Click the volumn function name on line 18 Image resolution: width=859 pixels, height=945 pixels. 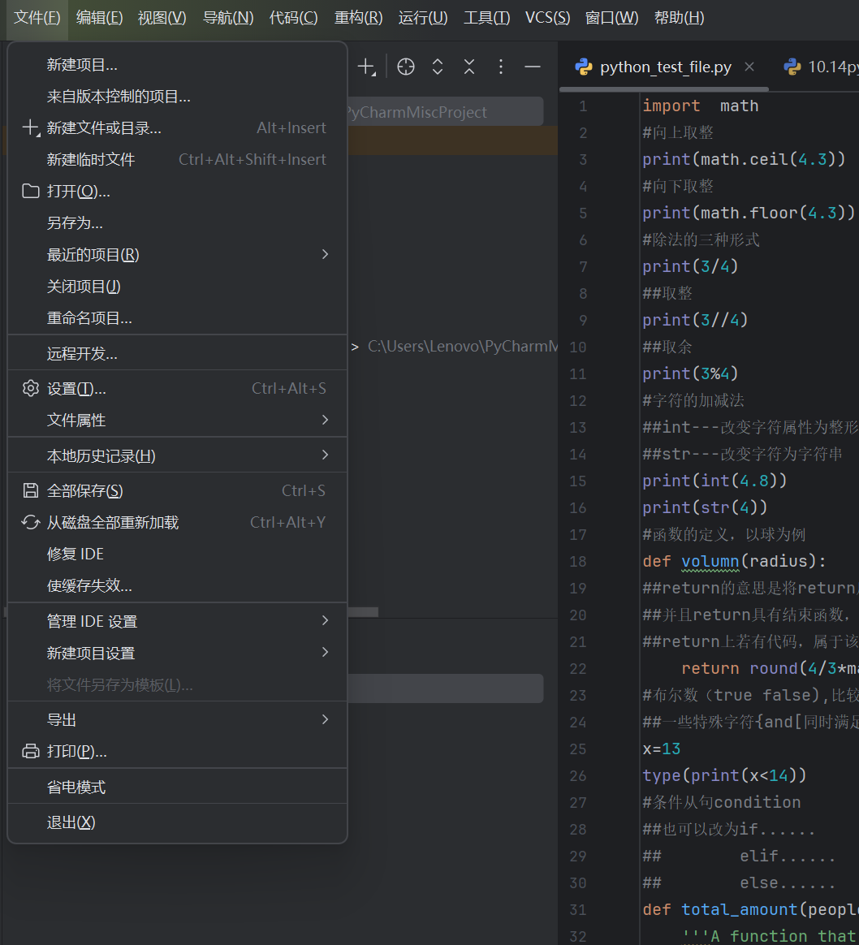click(x=710, y=562)
